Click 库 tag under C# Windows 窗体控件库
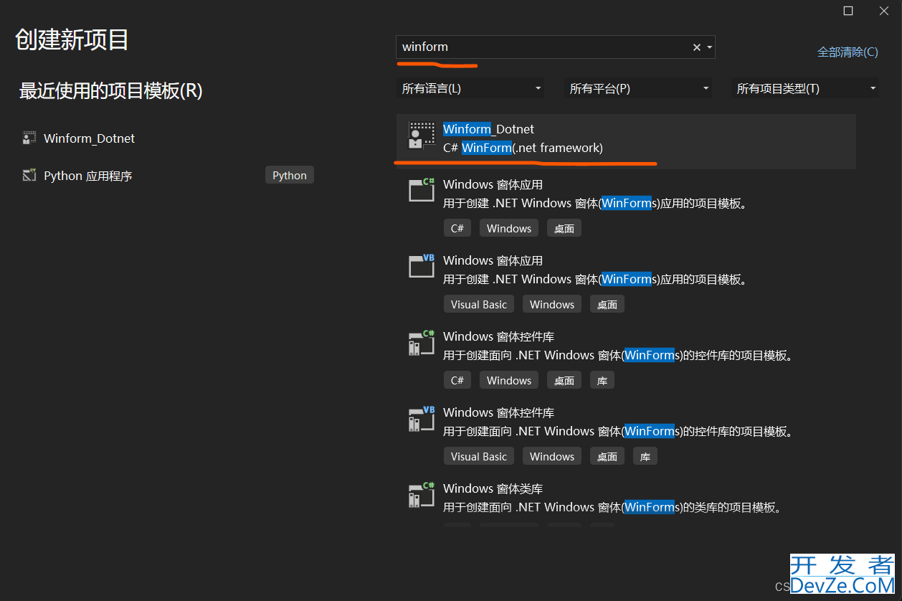This screenshot has height=601, width=902. 602,381
